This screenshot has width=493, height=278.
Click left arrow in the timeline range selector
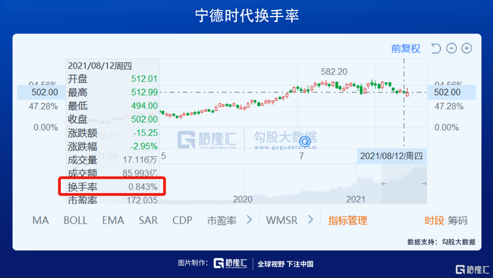(384, 184)
